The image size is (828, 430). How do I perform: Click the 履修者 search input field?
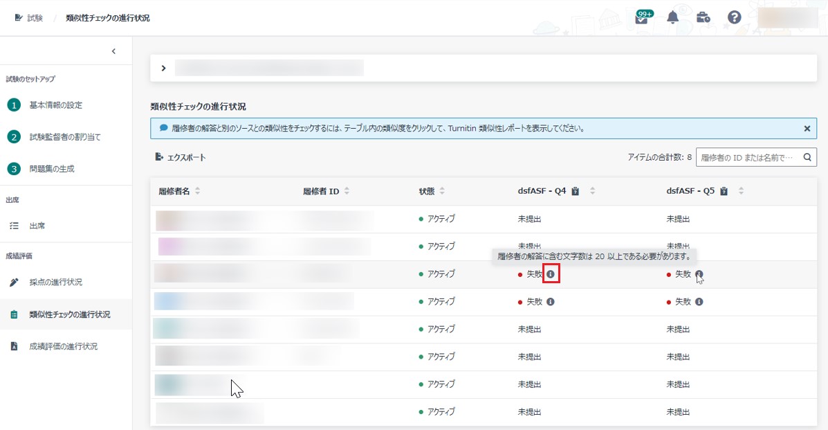746,157
